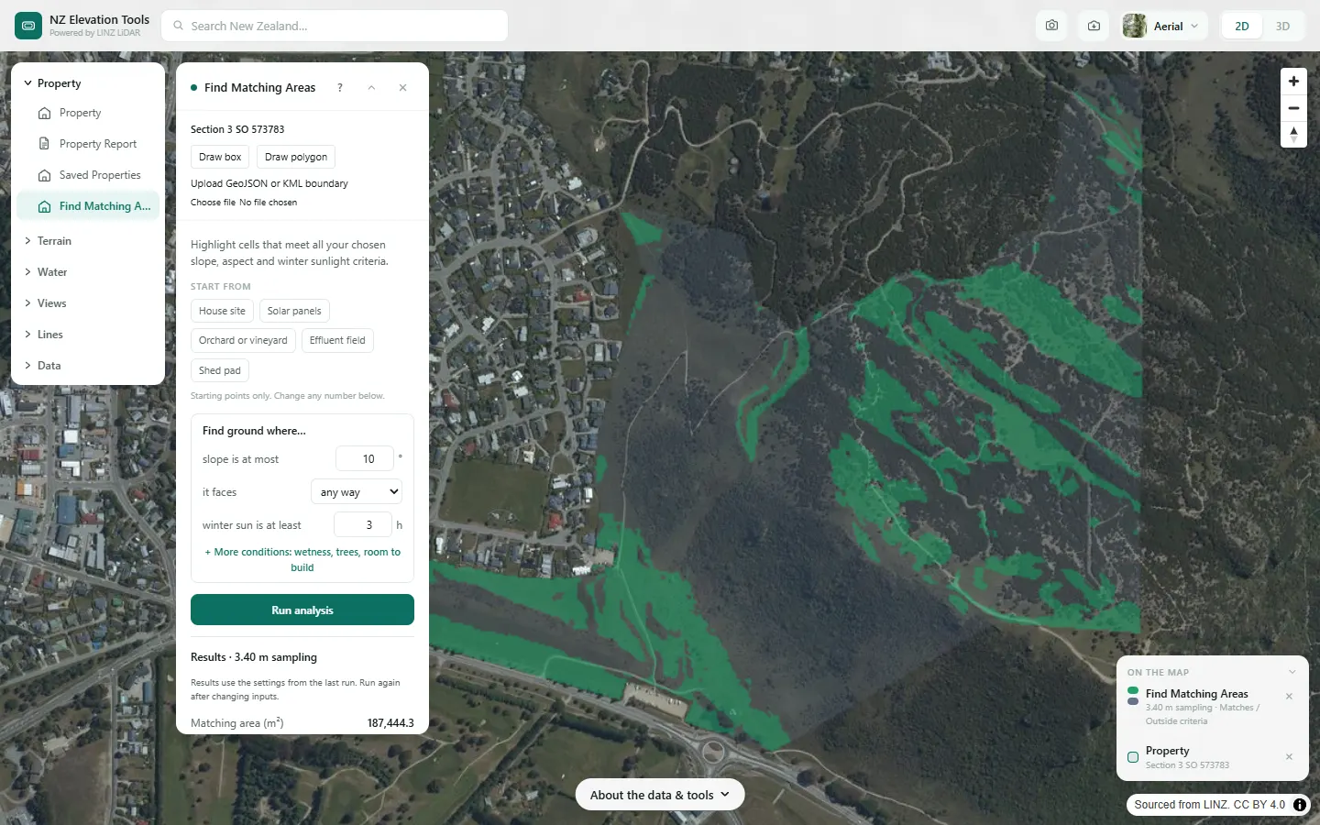The height and width of the screenshot is (825, 1320).
Task: Switch map to 3D view
Action: tap(1282, 26)
